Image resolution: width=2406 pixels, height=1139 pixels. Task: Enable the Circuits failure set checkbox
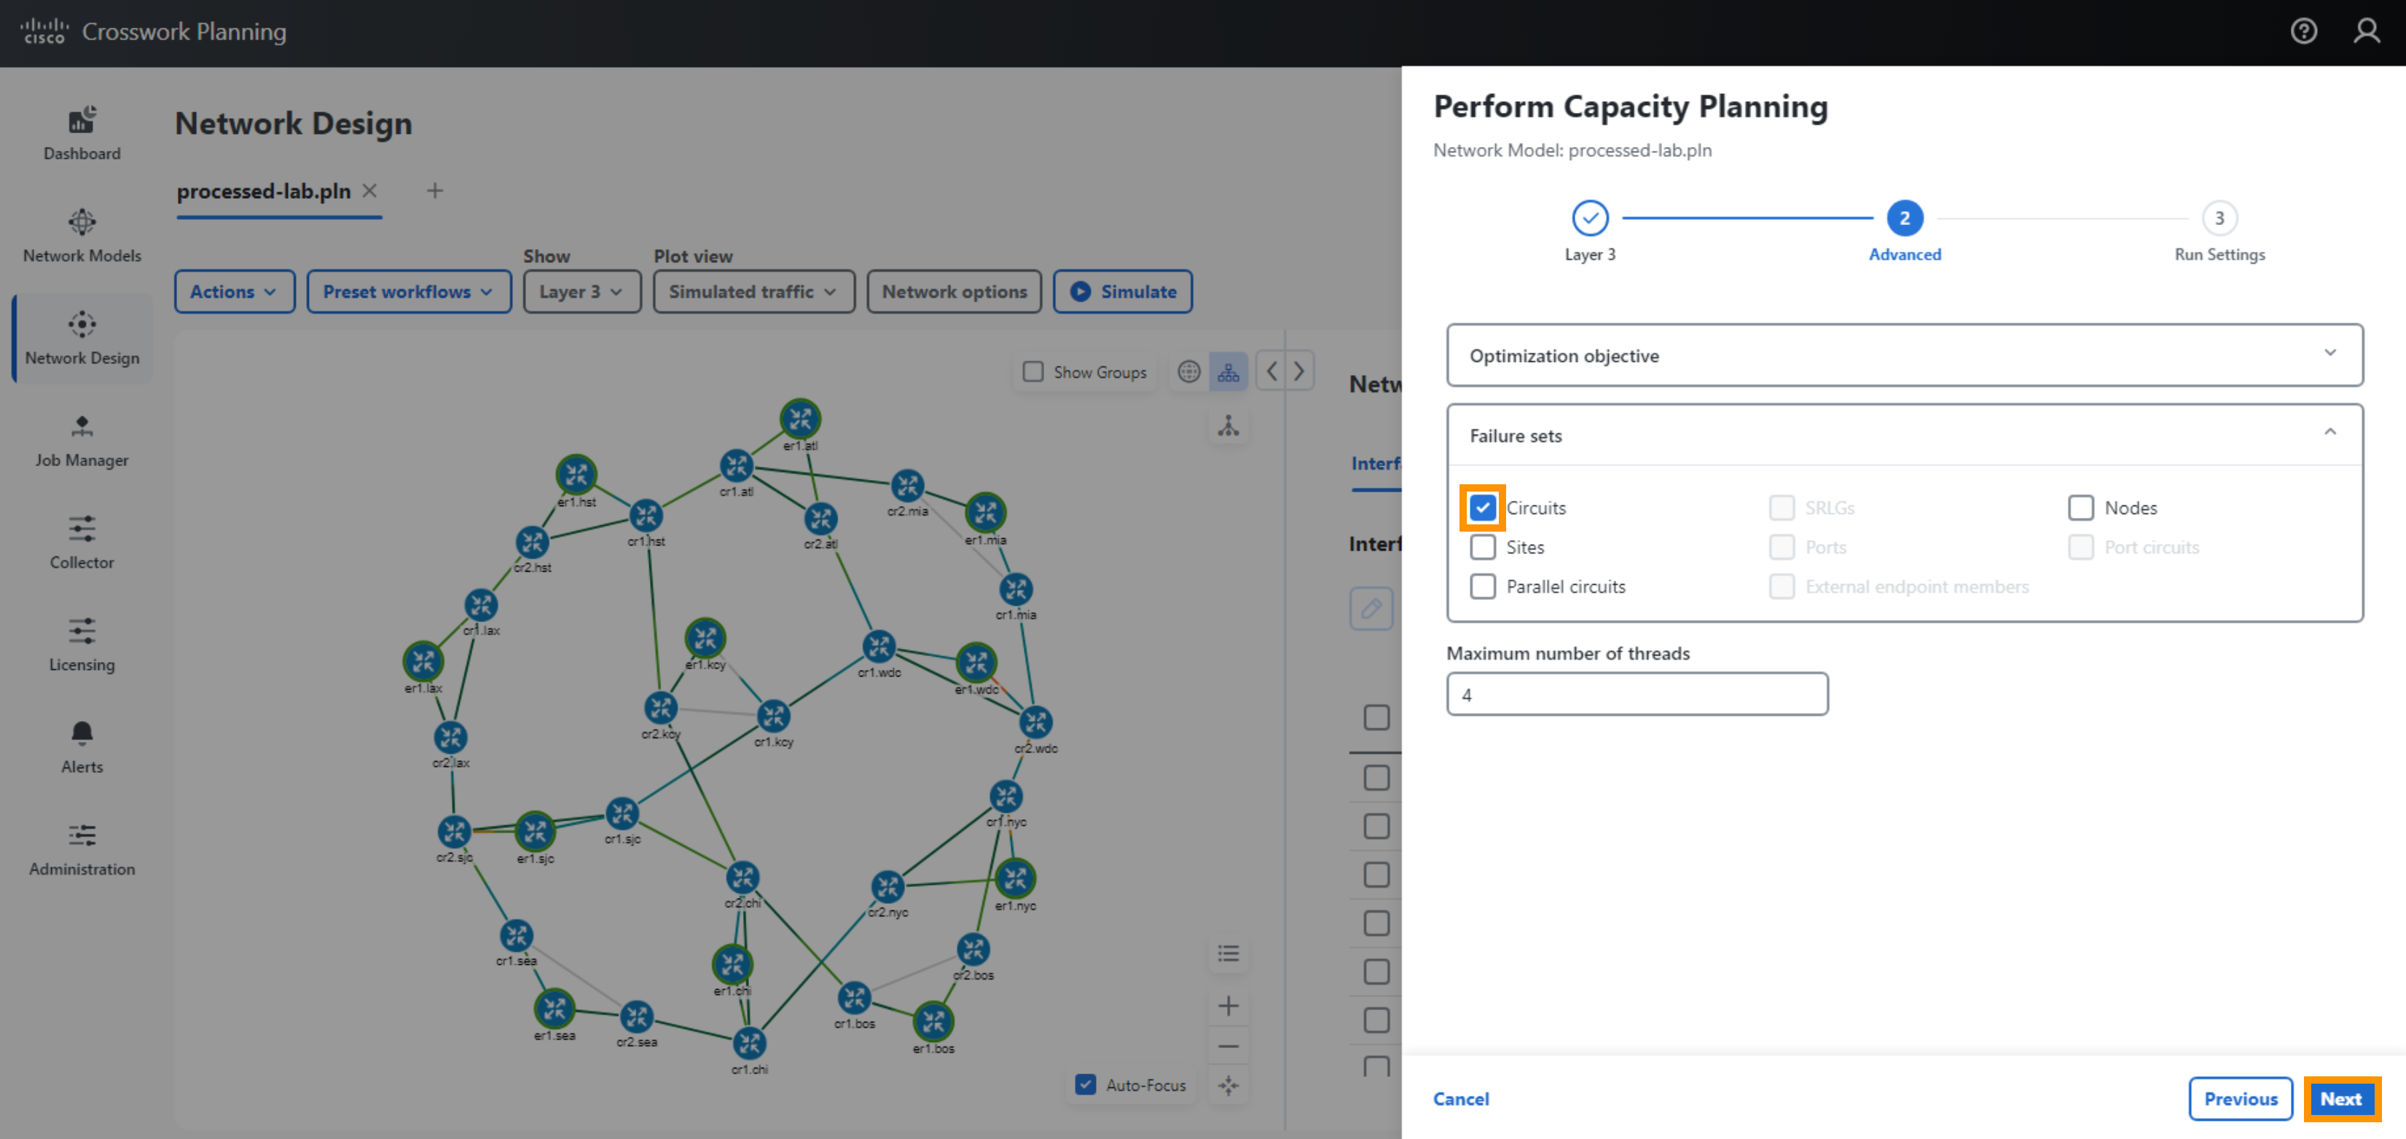click(1481, 506)
